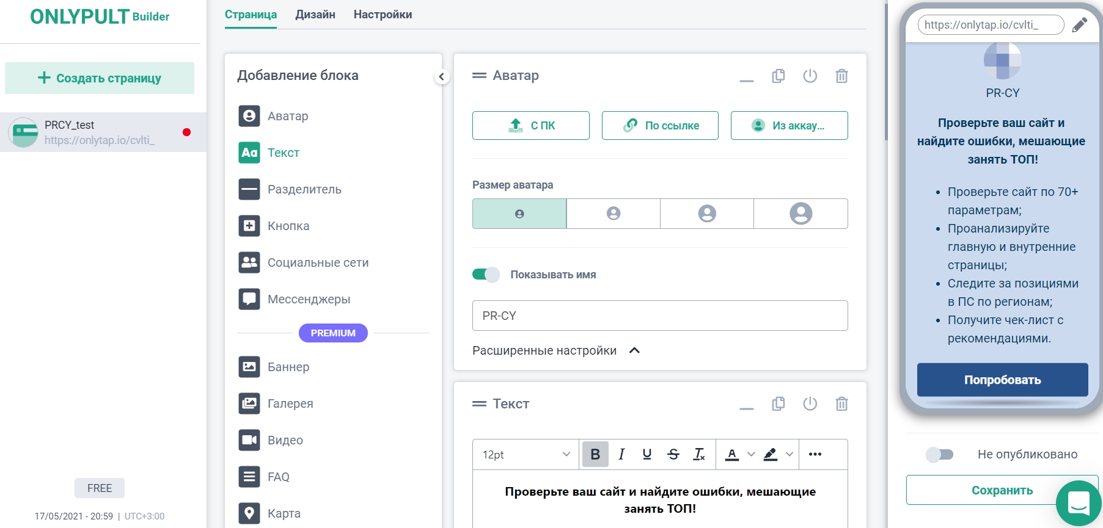The height and width of the screenshot is (528, 1103).
Task: Click Создать страницу button
Action: (x=100, y=78)
